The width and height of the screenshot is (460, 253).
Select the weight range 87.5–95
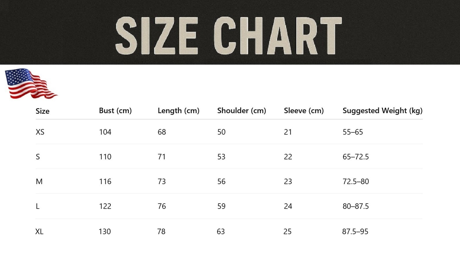(355, 231)
